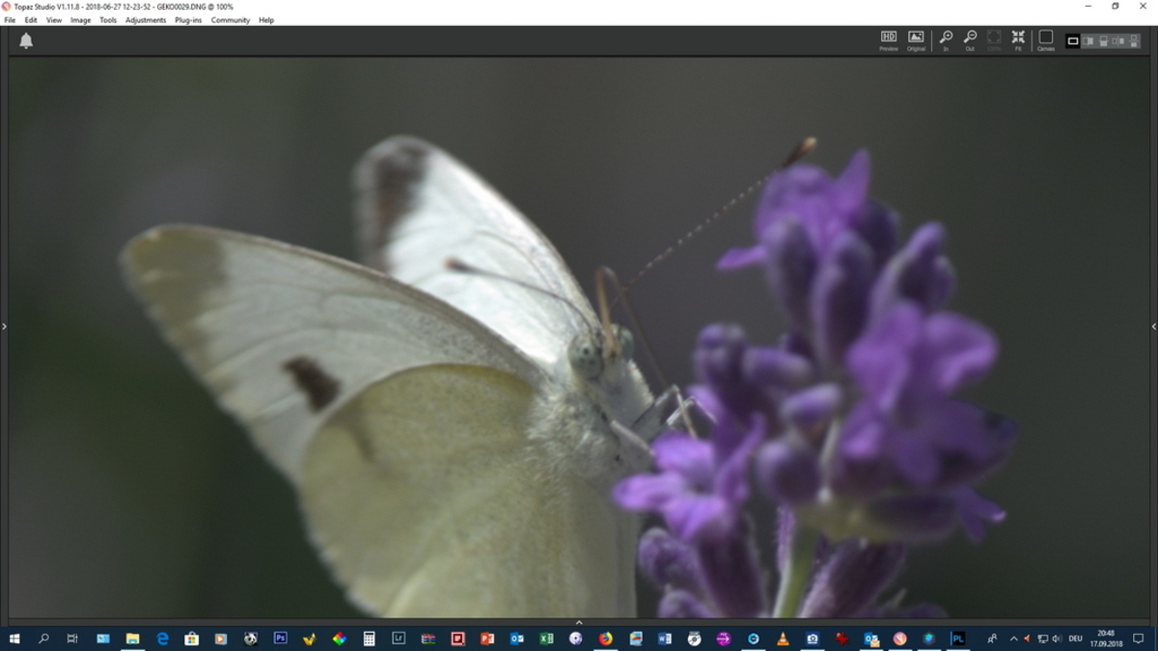Click the HD Preview icon
Screen dimensions: 1158x651
point(889,41)
